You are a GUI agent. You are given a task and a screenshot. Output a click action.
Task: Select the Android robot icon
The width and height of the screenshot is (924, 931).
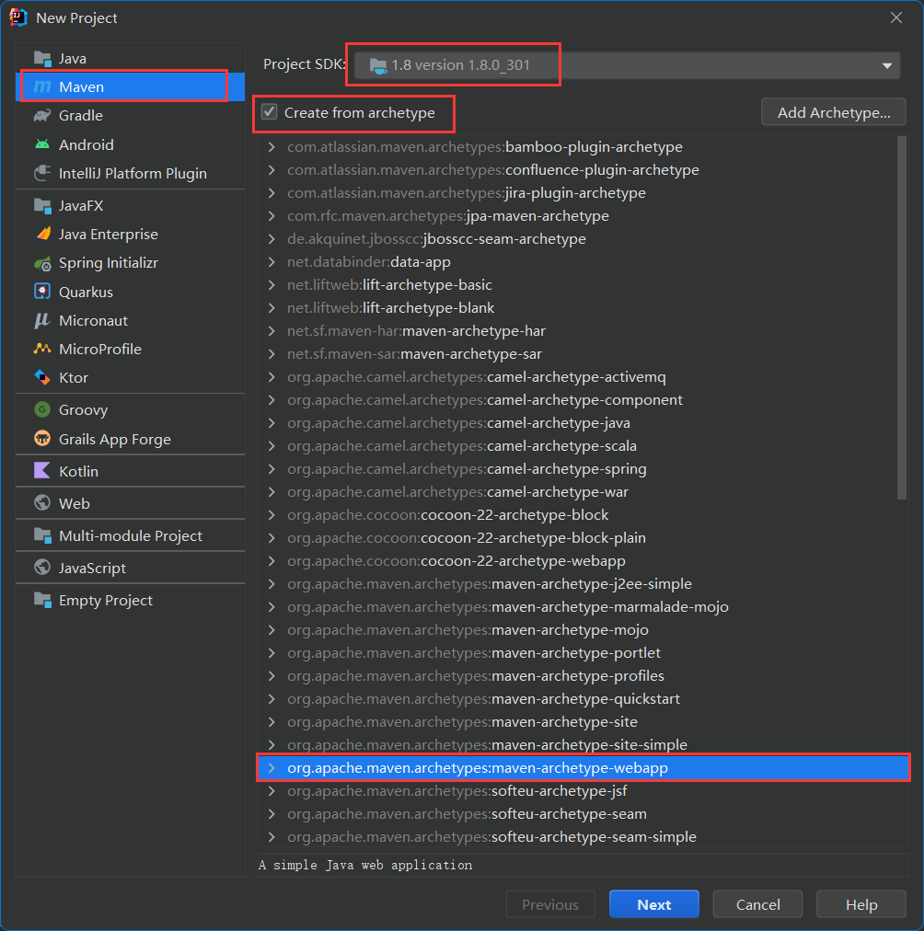(42, 144)
